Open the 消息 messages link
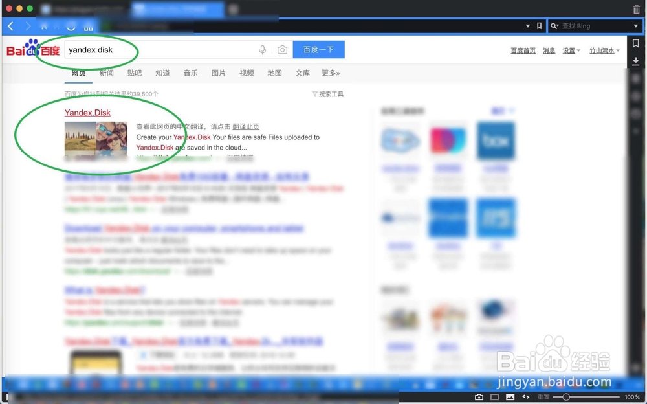Screen dimensions: 647x404 [549, 50]
